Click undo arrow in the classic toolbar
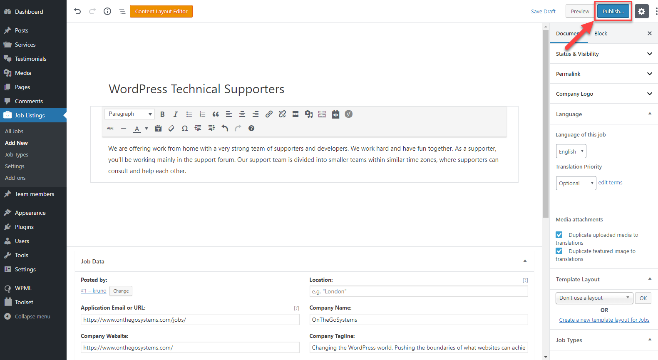This screenshot has width=658, height=360. click(x=225, y=128)
